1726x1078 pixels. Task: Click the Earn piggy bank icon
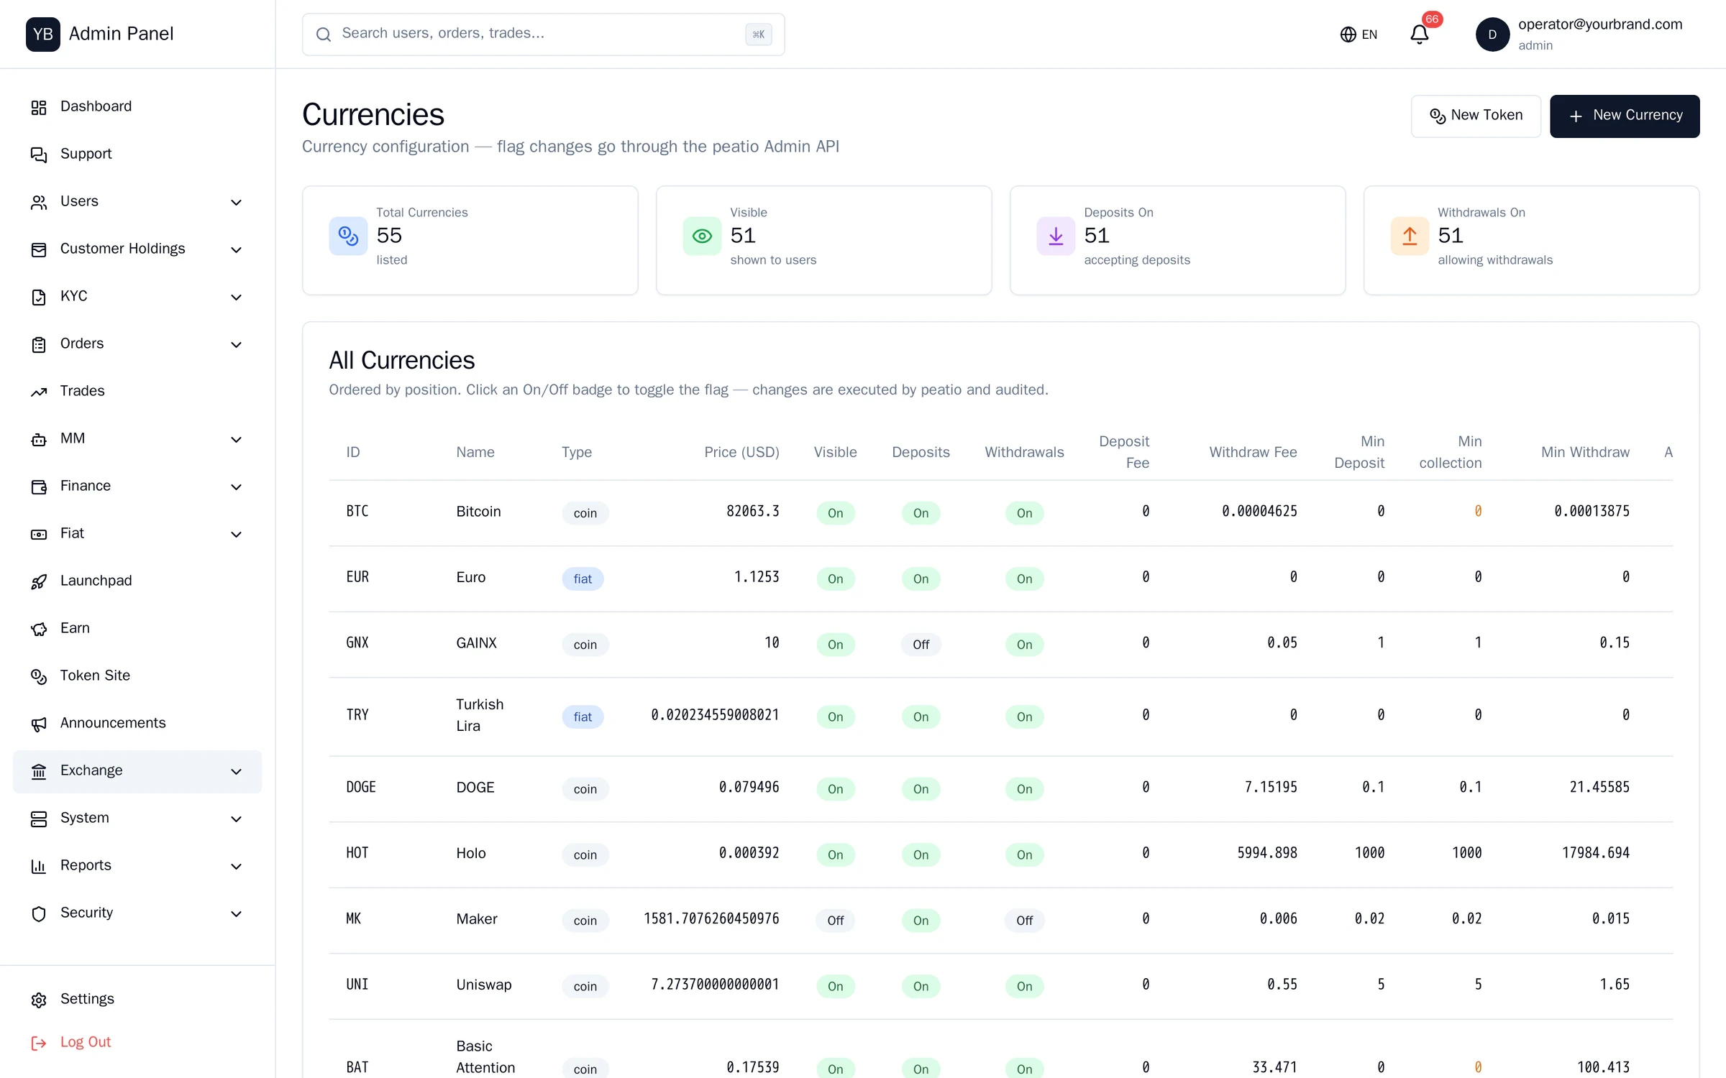tap(39, 629)
